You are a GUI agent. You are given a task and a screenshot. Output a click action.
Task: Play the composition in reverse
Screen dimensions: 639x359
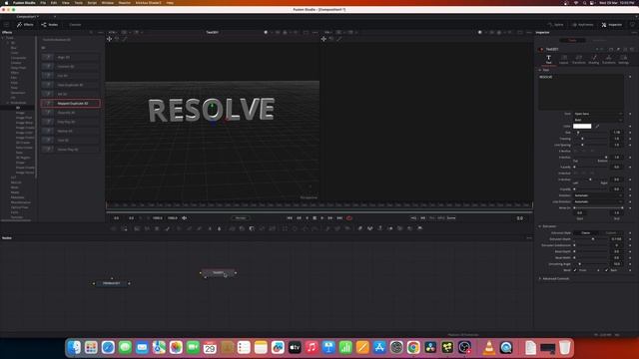tap(308, 218)
